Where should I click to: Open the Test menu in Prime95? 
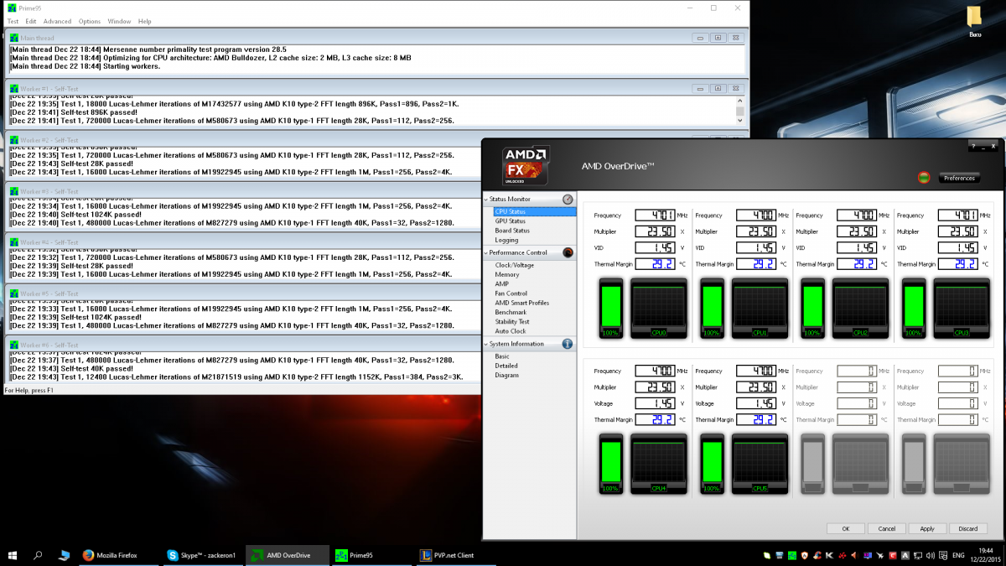pos(13,21)
